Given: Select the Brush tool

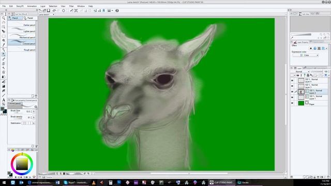Looking at the screenshot, I should coord(4,59).
